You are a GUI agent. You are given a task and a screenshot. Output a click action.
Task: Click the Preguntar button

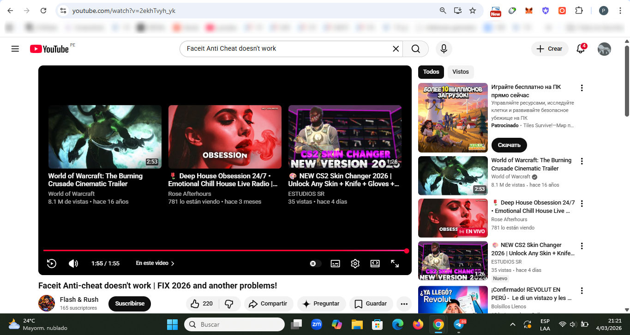pyautogui.click(x=321, y=304)
